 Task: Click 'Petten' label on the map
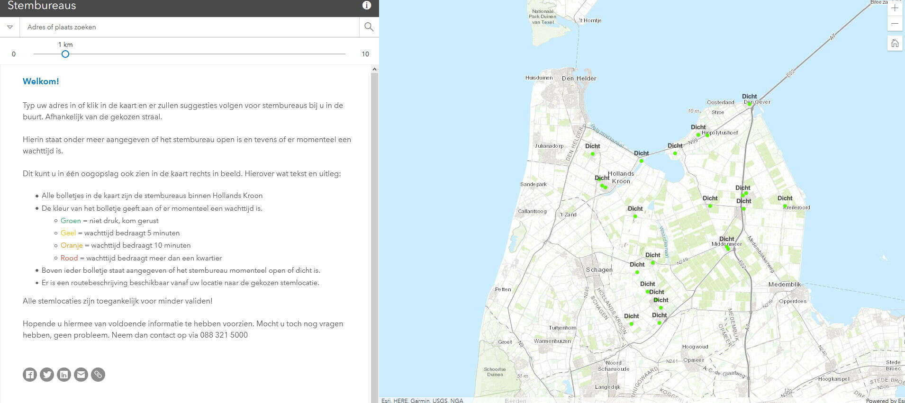503,289
